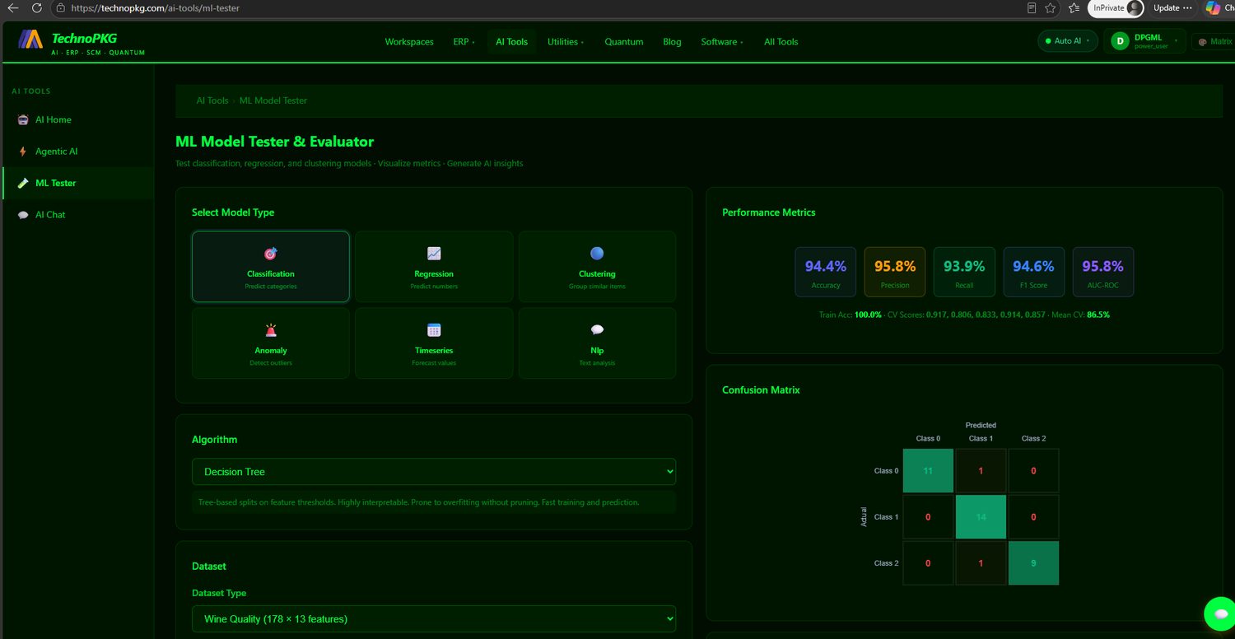
Task: Click the Confusion Matrix heading
Action: point(761,390)
